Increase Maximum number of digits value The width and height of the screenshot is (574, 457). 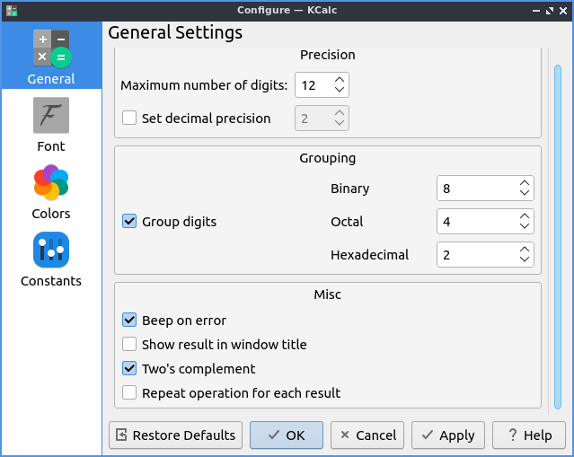click(x=339, y=80)
